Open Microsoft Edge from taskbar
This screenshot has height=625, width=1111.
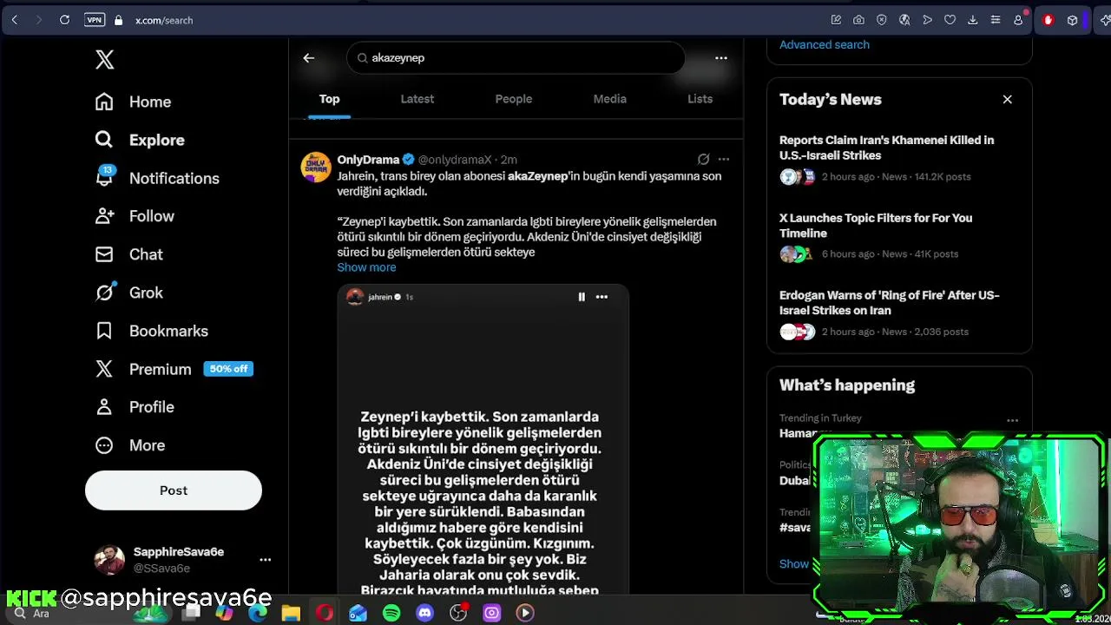[258, 613]
